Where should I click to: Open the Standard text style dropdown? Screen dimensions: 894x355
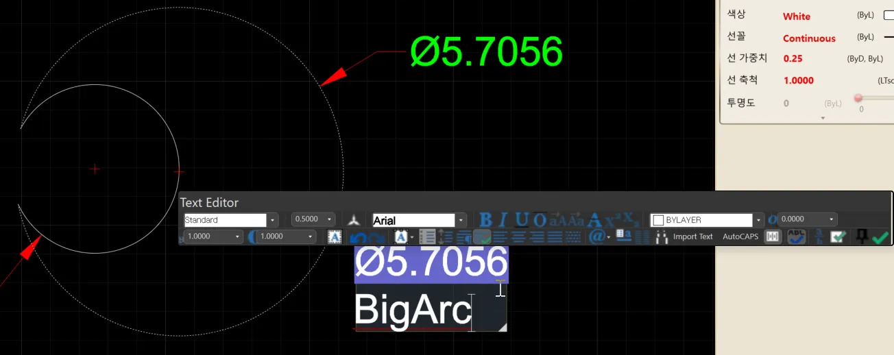273,220
